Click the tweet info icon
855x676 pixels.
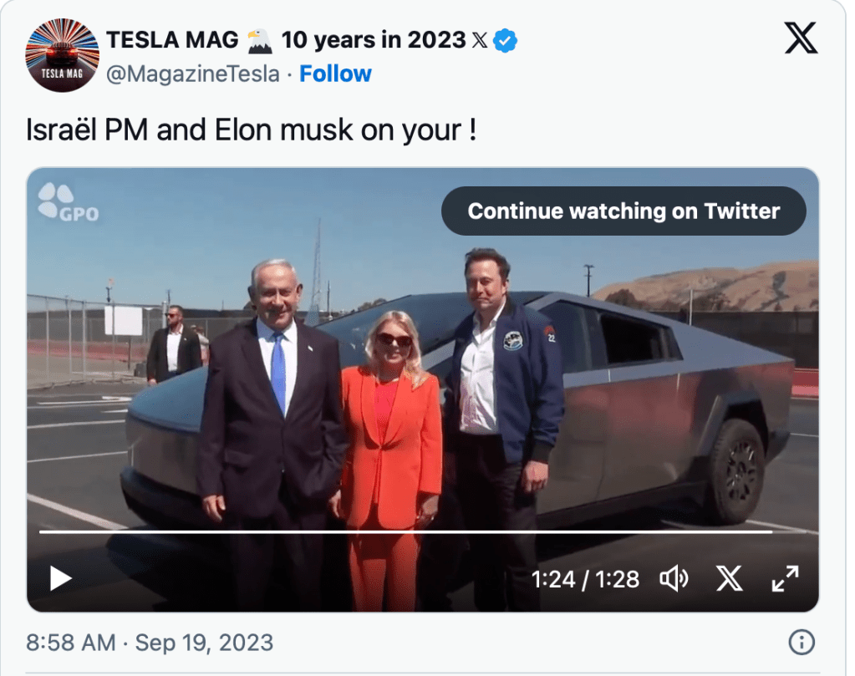click(x=801, y=643)
